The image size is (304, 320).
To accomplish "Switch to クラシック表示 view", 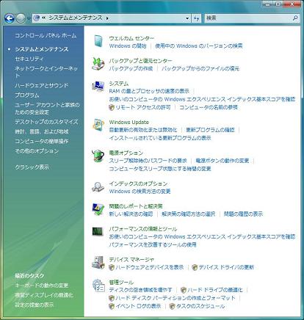I will (x=32, y=167).
